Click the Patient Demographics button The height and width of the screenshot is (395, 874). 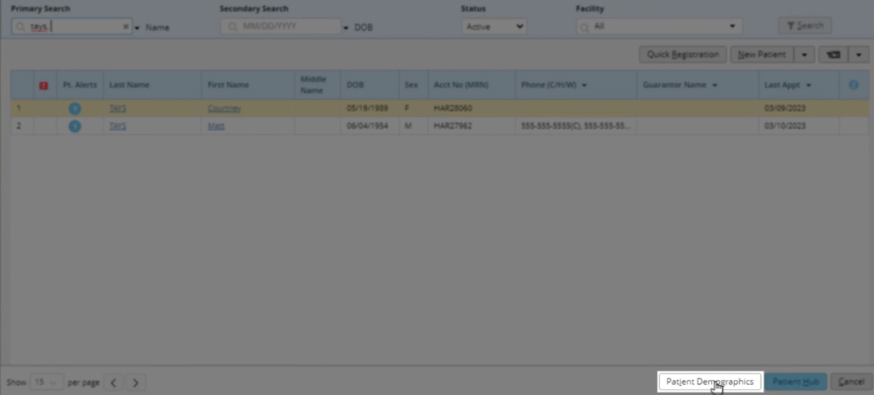coord(710,382)
